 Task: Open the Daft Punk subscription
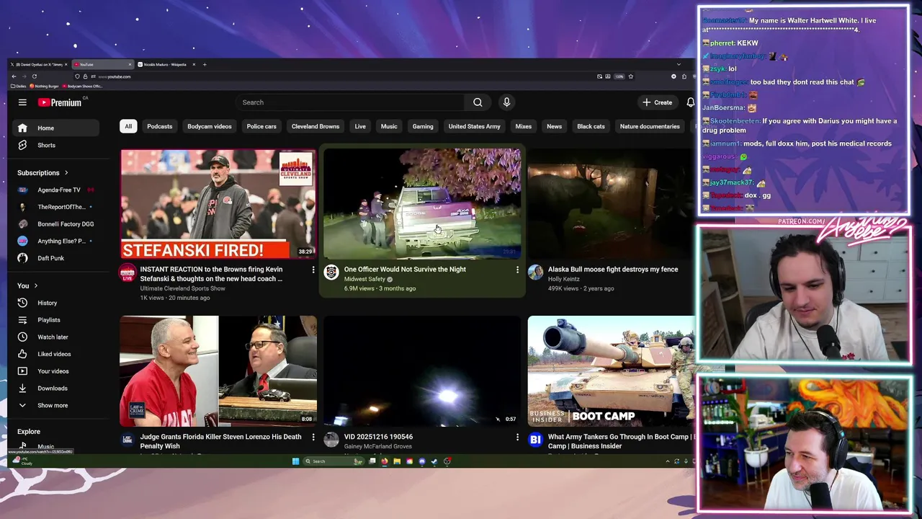click(x=55, y=258)
